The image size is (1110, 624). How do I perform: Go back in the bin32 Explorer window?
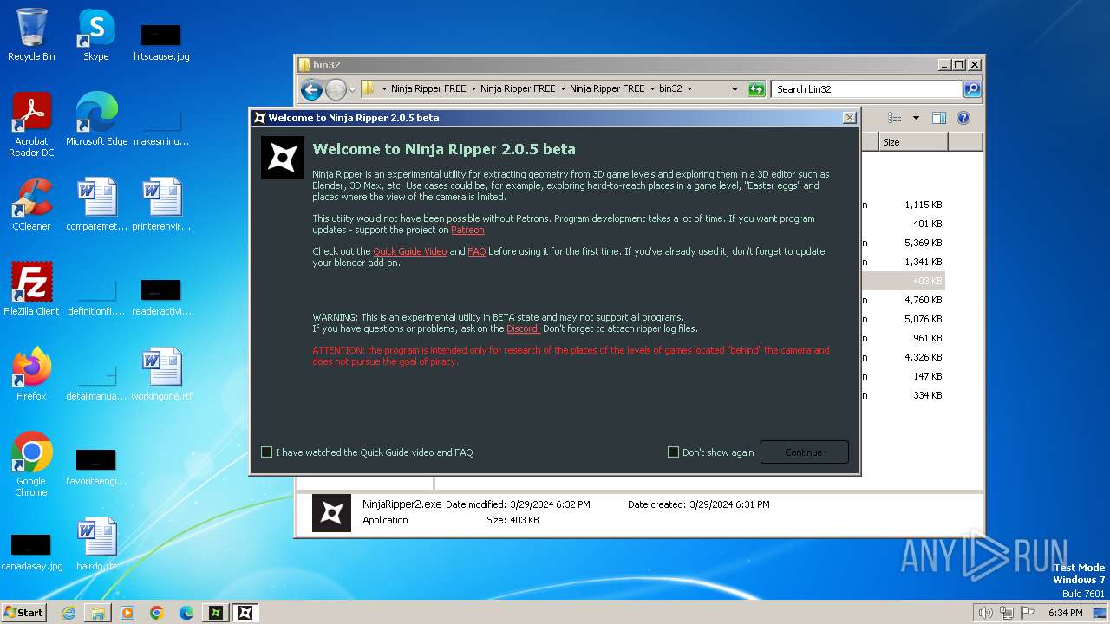click(x=311, y=89)
